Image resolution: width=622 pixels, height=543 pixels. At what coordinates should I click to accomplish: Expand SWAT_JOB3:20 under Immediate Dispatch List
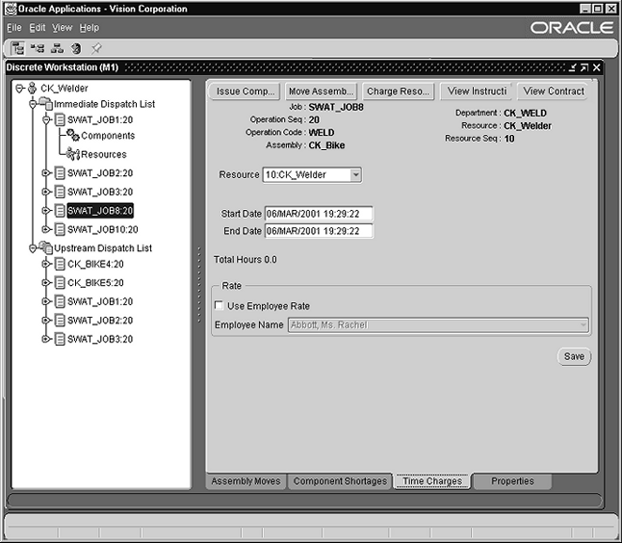pyautogui.click(x=46, y=192)
